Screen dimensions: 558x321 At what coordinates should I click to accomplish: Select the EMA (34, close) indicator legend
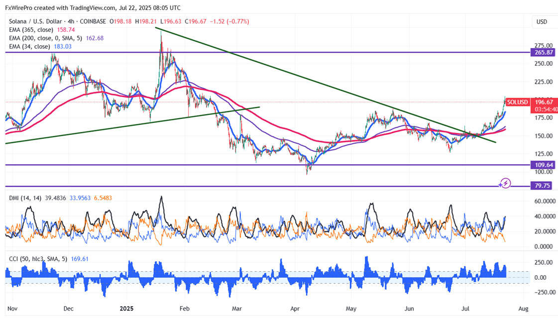tap(29, 47)
